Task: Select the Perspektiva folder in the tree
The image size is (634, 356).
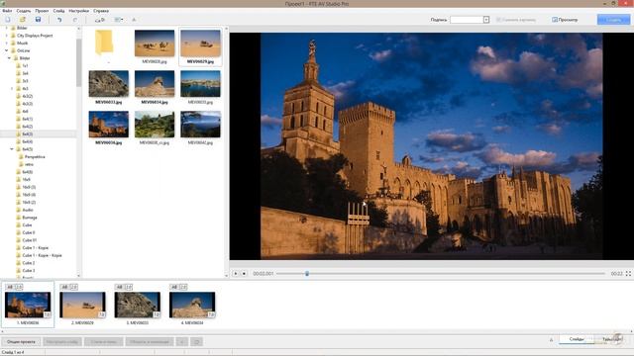Action: [35, 156]
